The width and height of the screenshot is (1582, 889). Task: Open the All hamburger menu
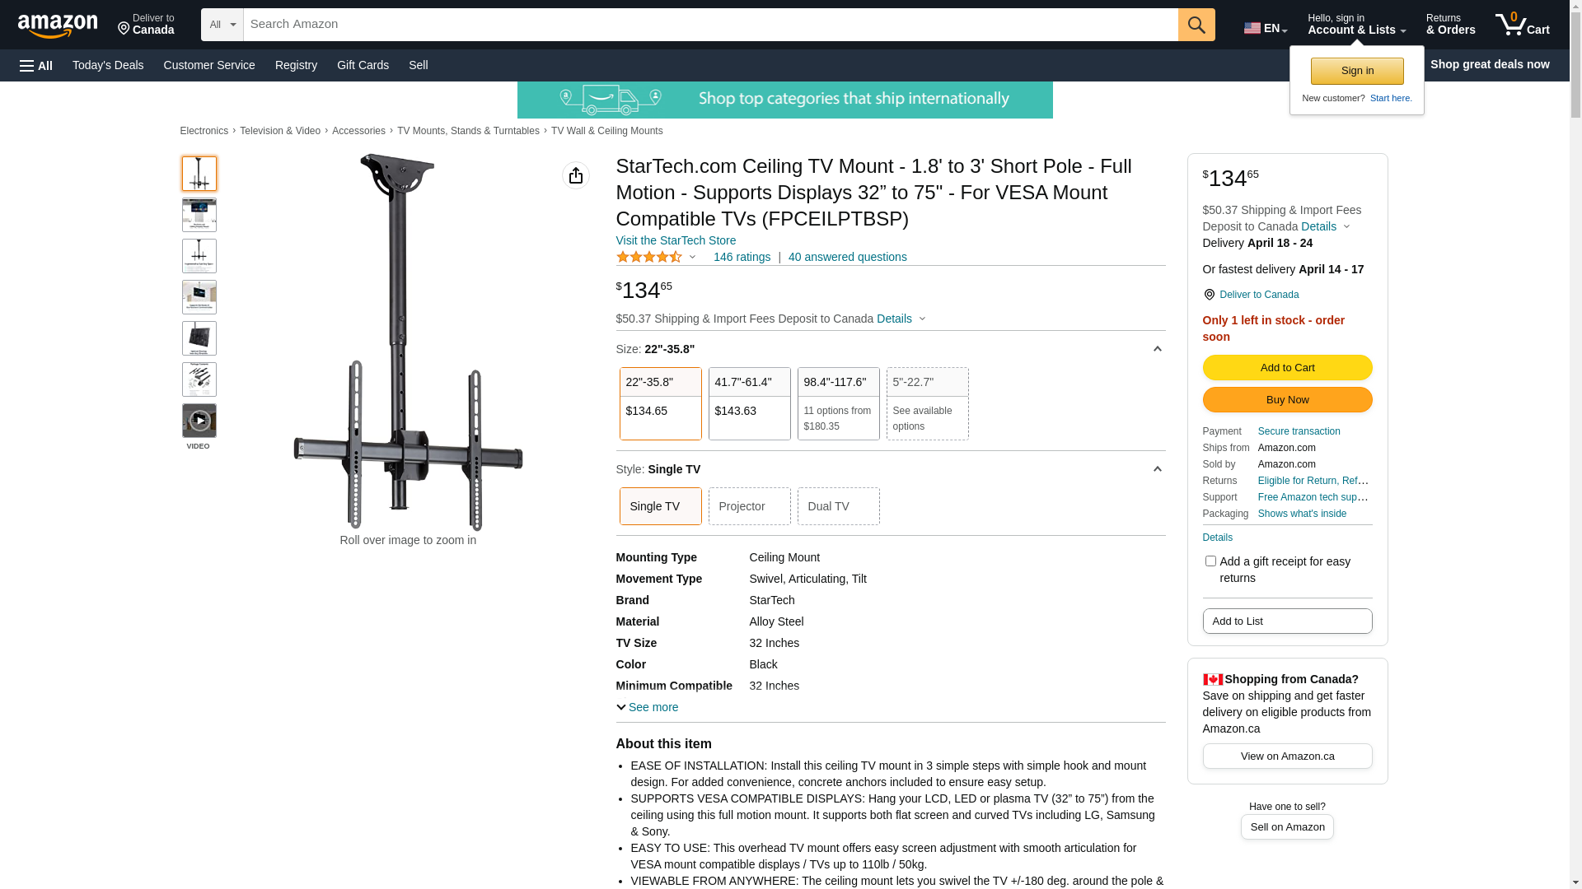(x=36, y=65)
